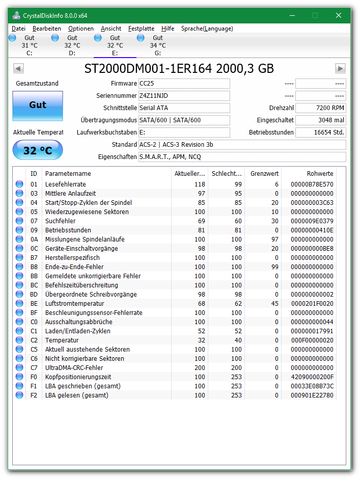This screenshot has height=478, width=359.
Task: Click the Betriebsstunden value 16654 Std.
Action: coord(321,132)
